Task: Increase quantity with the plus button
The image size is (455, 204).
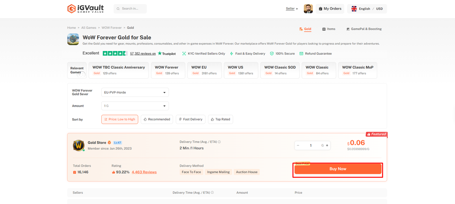Action: point(327,145)
